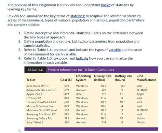Screen dimensions: 162x133
Task: Click the "Operating System" column header
Action: tap(83, 78)
